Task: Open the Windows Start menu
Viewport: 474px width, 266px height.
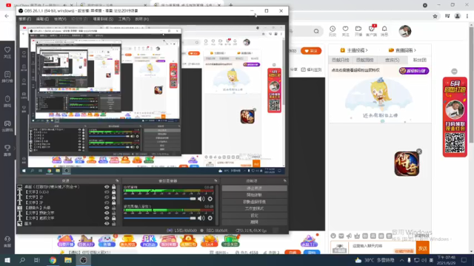Action: click(7, 260)
